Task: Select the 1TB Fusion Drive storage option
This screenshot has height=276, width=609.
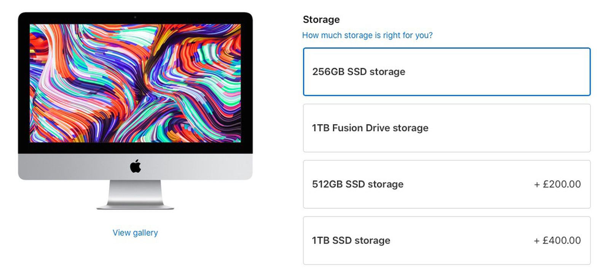Action: [445, 128]
